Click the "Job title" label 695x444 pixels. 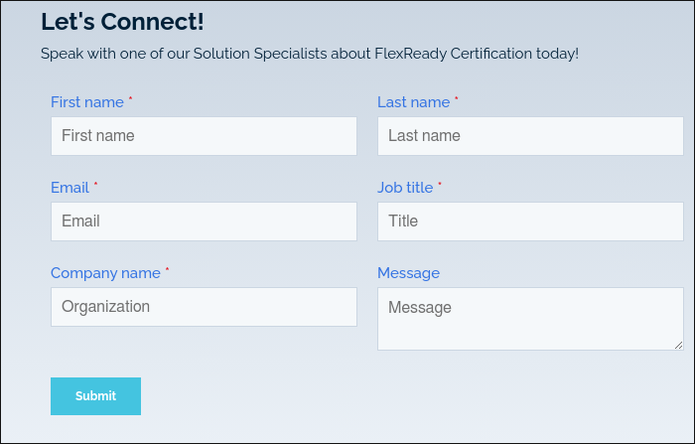point(405,188)
